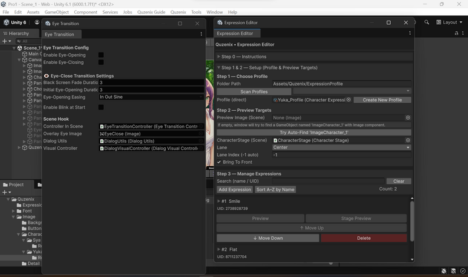
Task: Expand the #1 Smile expression foldout
Action: [x=219, y=201]
